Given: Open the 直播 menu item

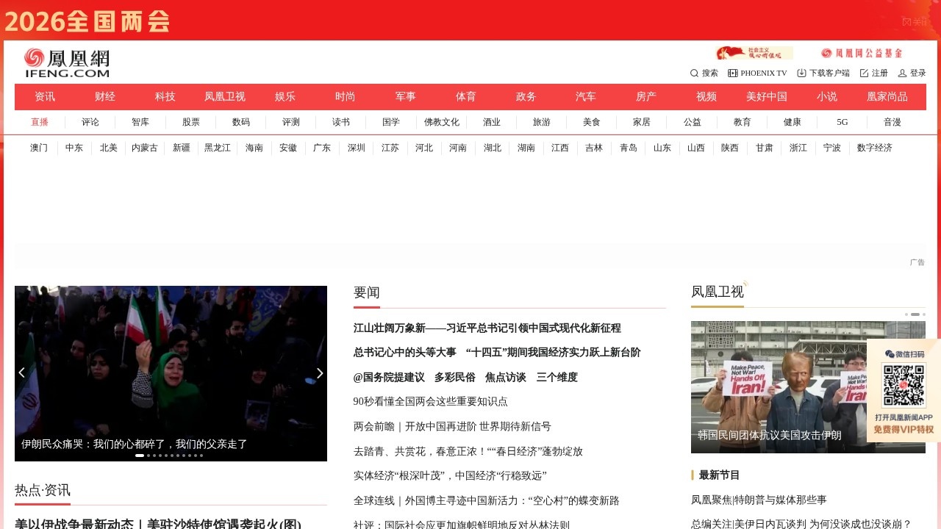Looking at the screenshot, I should click(x=40, y=122).
